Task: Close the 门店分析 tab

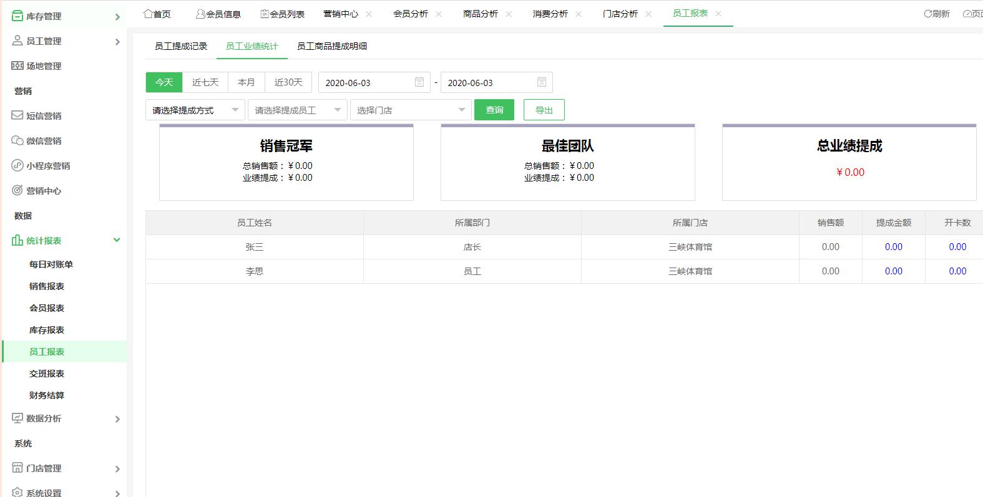Action: point(648,14)
